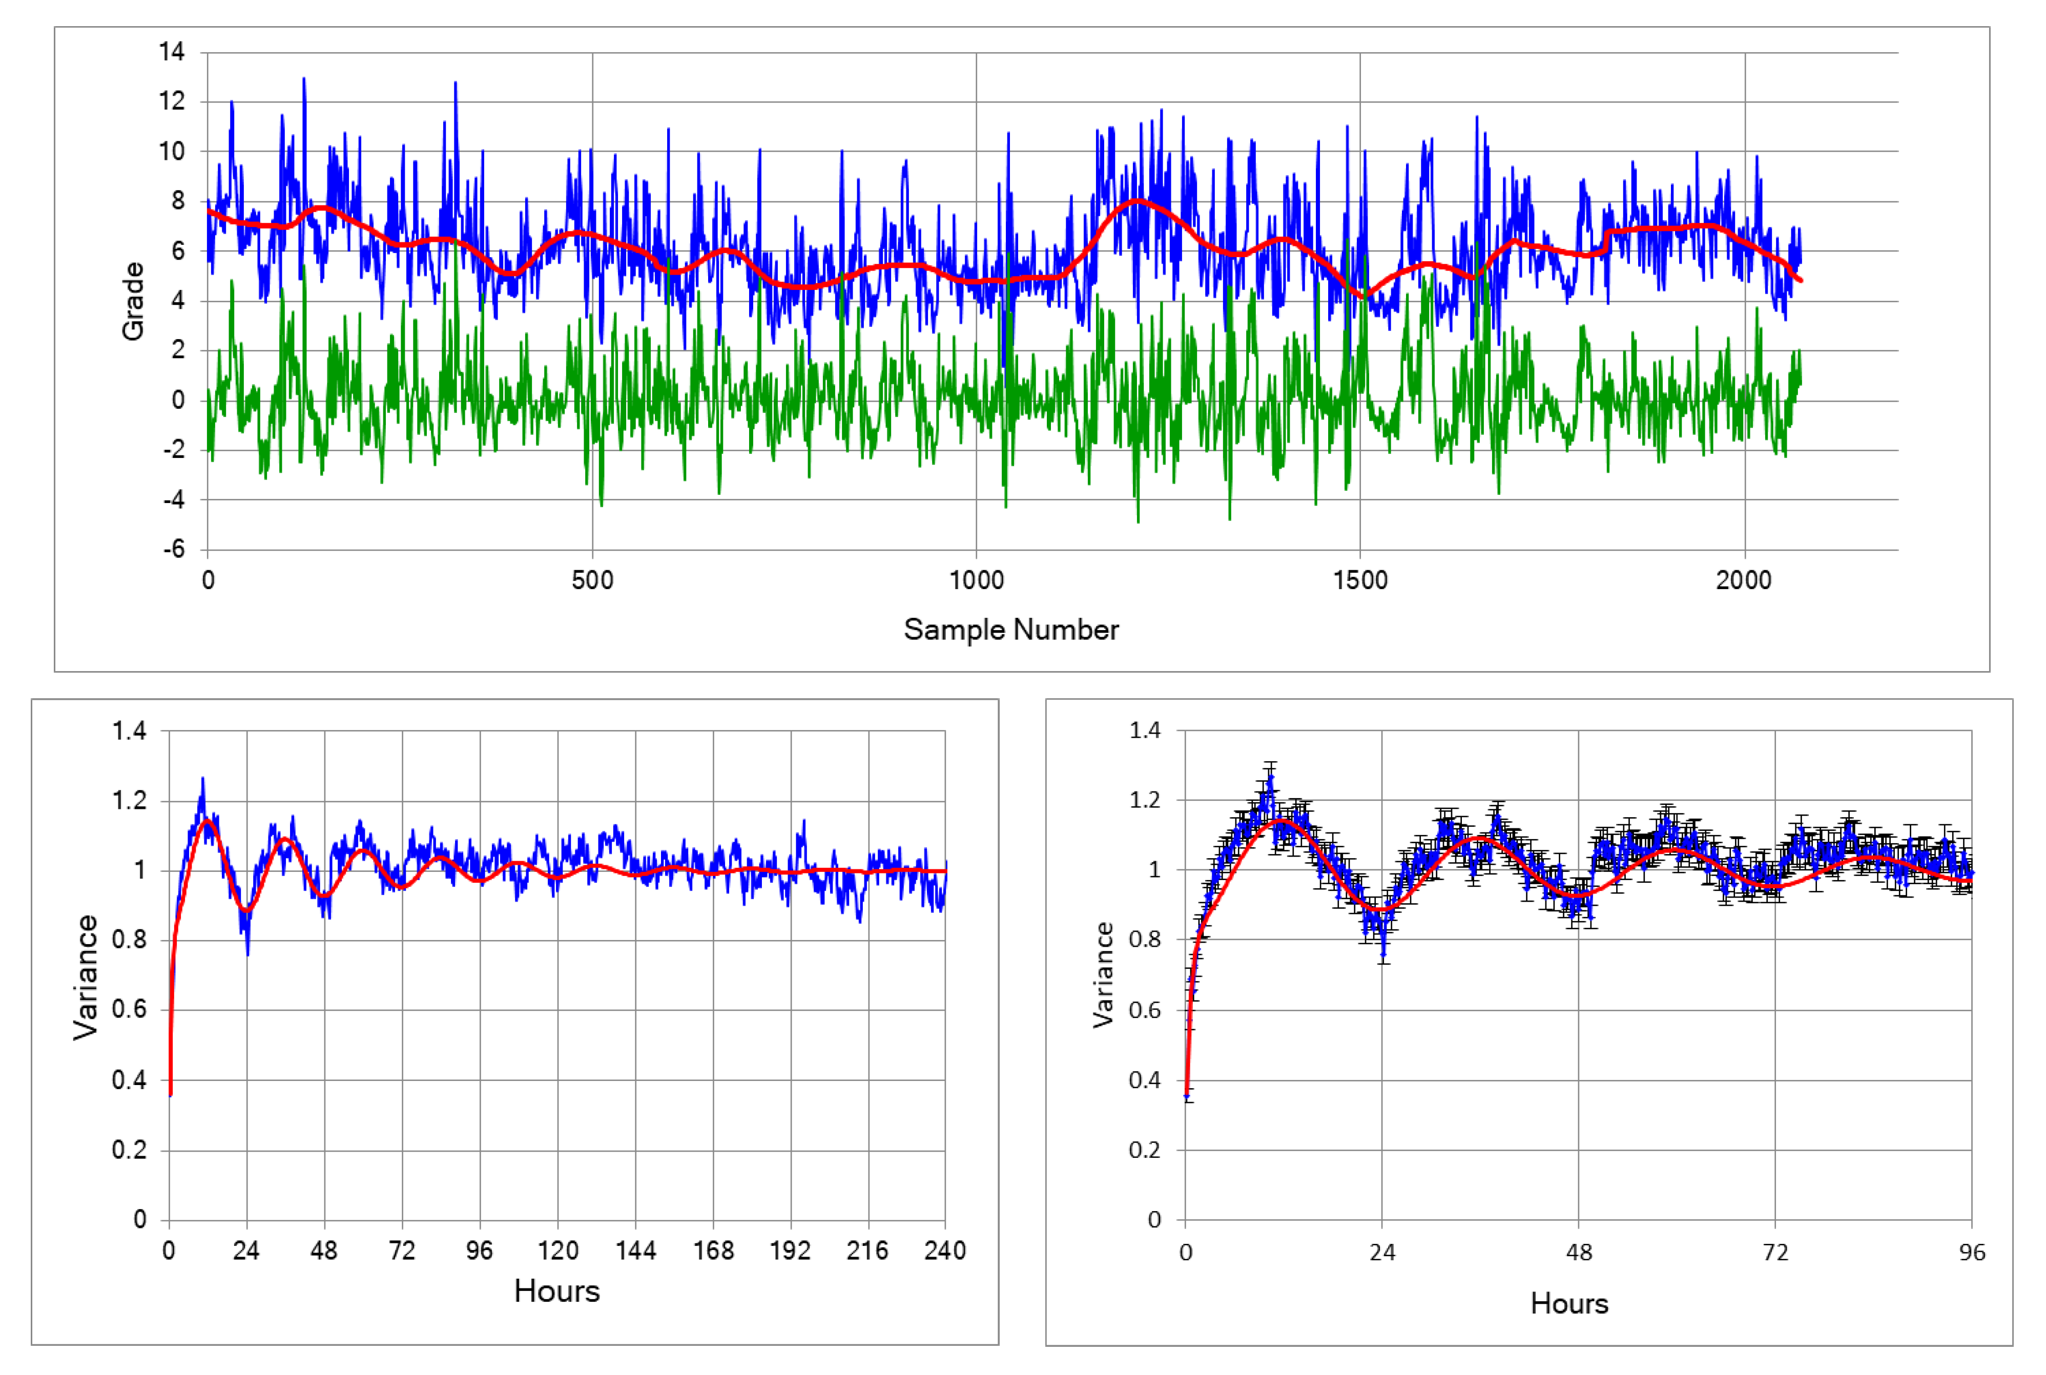The width and height of the screenshot is (2046, 1375).
Task: Click the 14 value on Grade axis
Action: click(x=172, y=52)
